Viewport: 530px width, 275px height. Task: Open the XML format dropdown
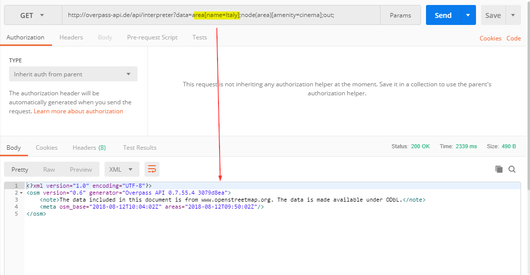(x=121, y=169)
